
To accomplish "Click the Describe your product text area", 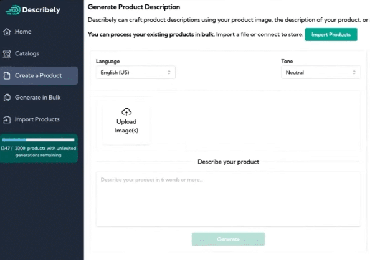I will (x=228, y=200).
